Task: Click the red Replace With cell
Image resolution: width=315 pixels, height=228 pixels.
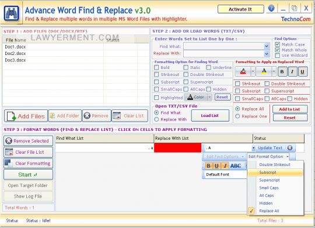Action: click(x=177, y=148)
